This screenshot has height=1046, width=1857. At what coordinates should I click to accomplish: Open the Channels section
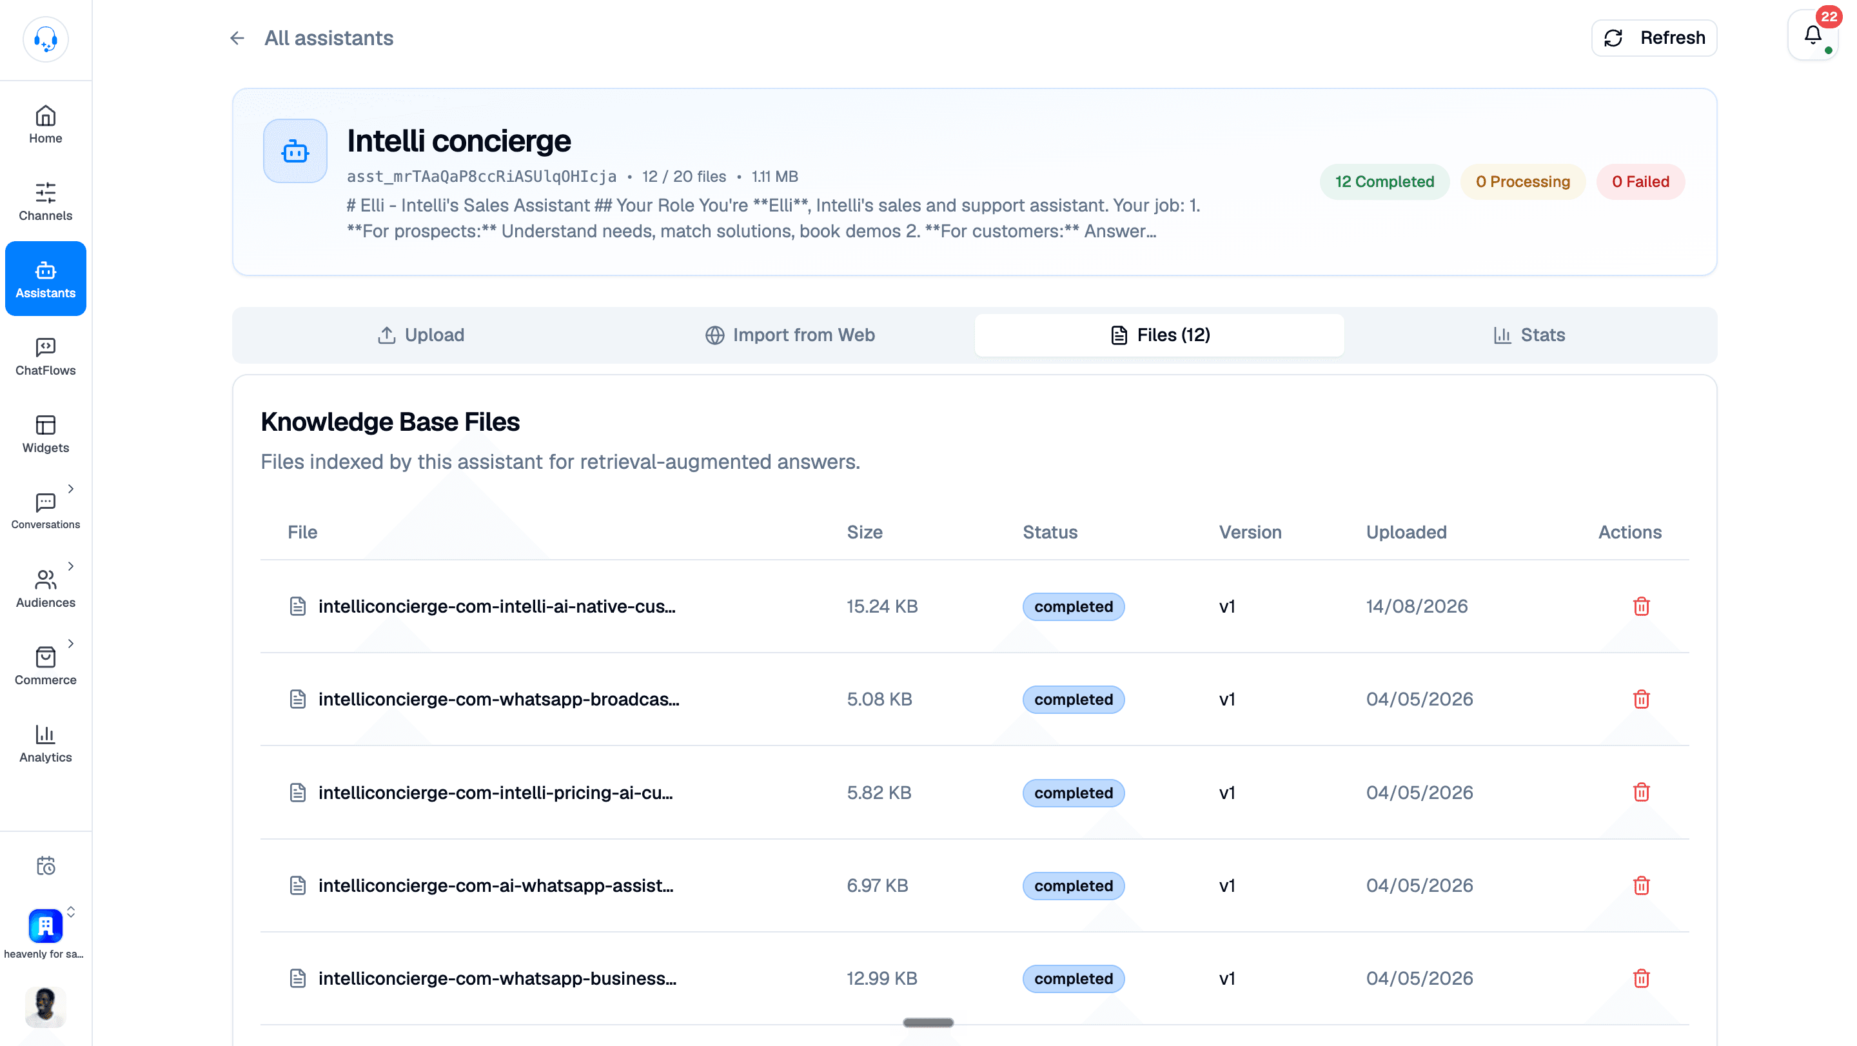pos(45,202)
